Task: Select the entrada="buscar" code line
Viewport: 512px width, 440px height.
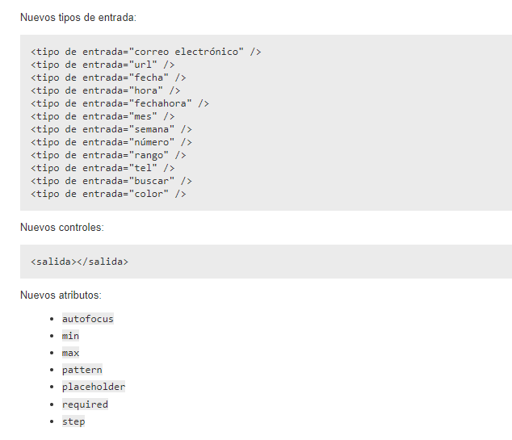Action: (111, 181)
